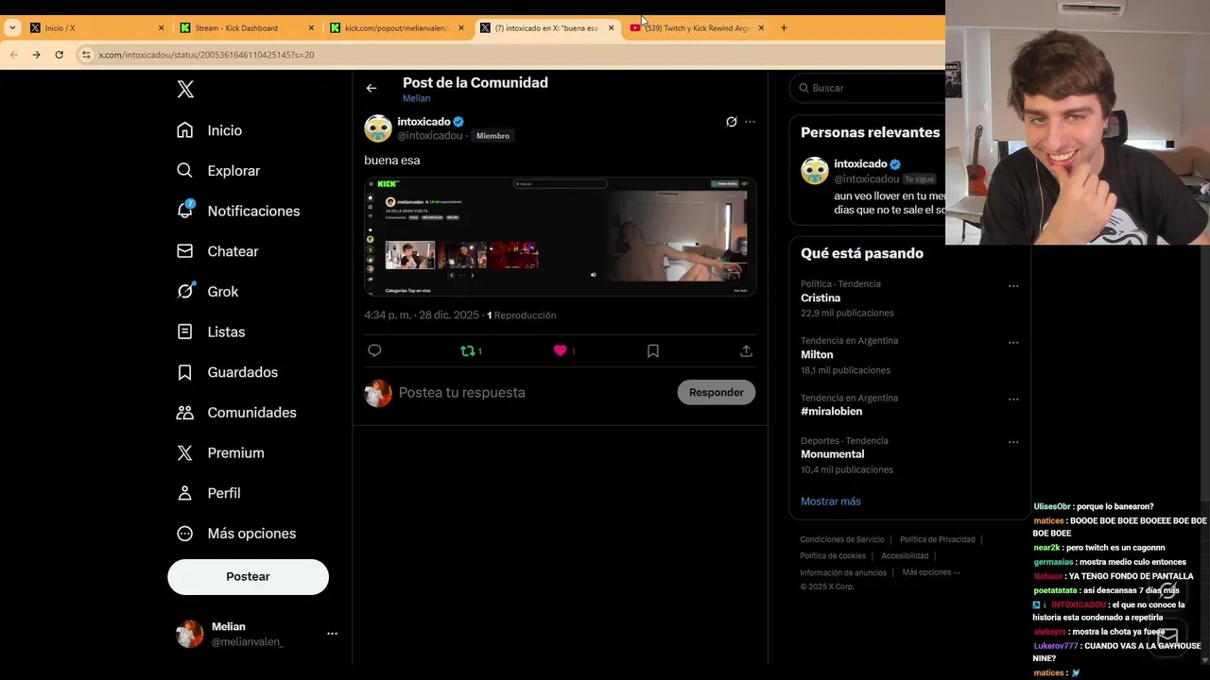1210x680 pixels.
Task: Click post timestamp 4:34 p. m.
Action: pos(422,315)
